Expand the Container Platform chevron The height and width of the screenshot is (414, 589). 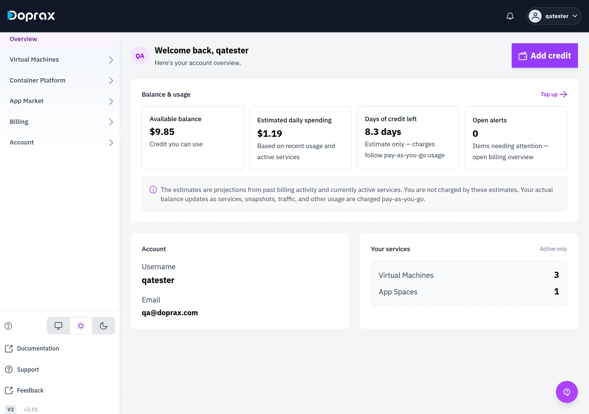111,81
